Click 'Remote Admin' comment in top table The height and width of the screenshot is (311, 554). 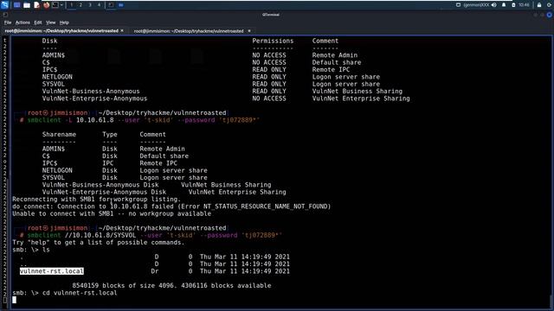pos(335,55)
